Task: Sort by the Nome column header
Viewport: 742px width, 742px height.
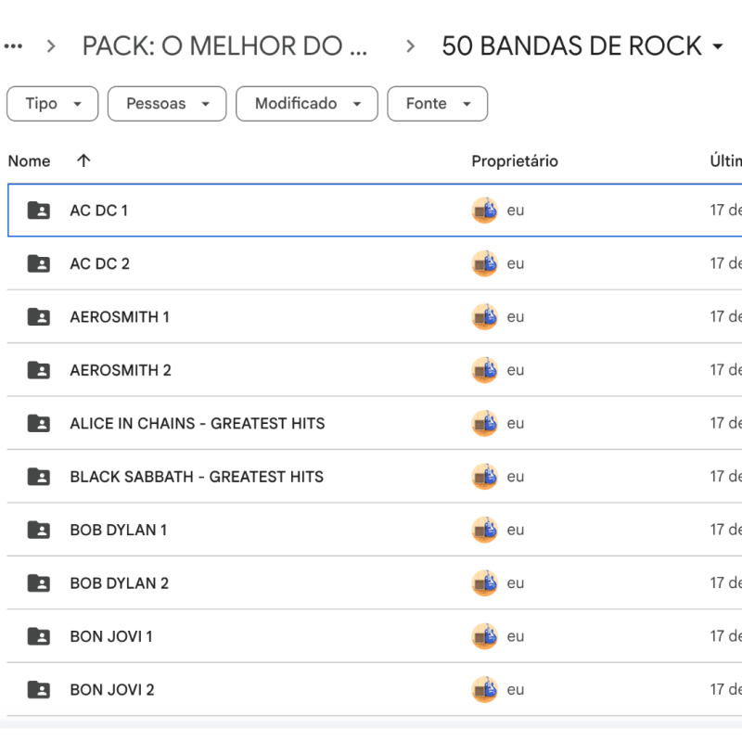Action: [29, 160]
